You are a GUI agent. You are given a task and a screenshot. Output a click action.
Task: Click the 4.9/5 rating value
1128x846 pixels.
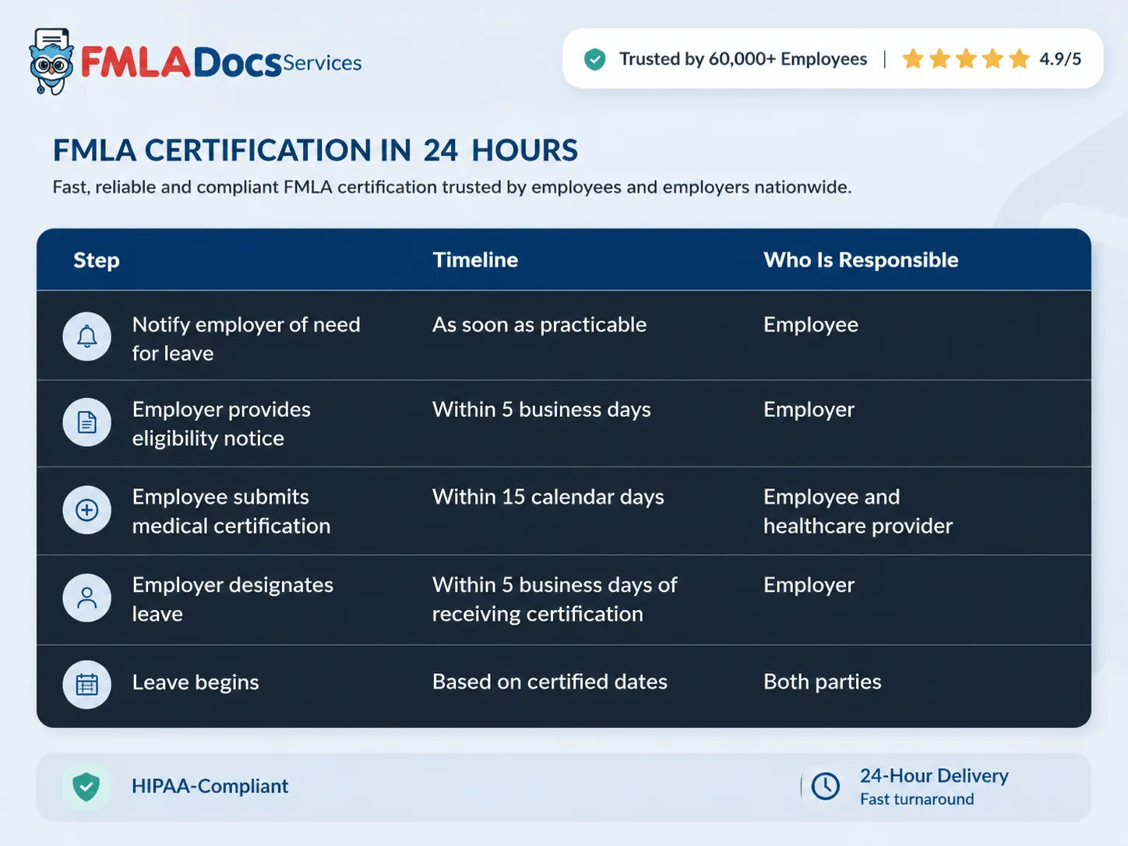(x=1060, y=59)
